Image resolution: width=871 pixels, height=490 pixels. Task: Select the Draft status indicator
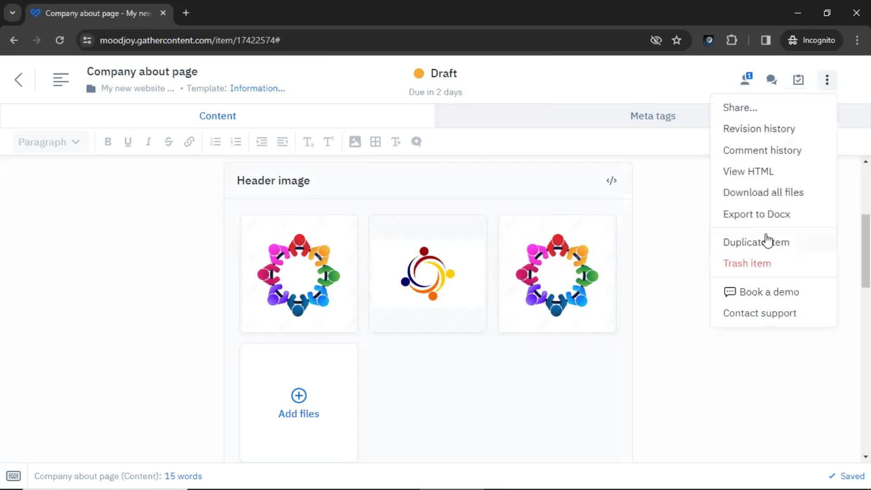[435, 73]
